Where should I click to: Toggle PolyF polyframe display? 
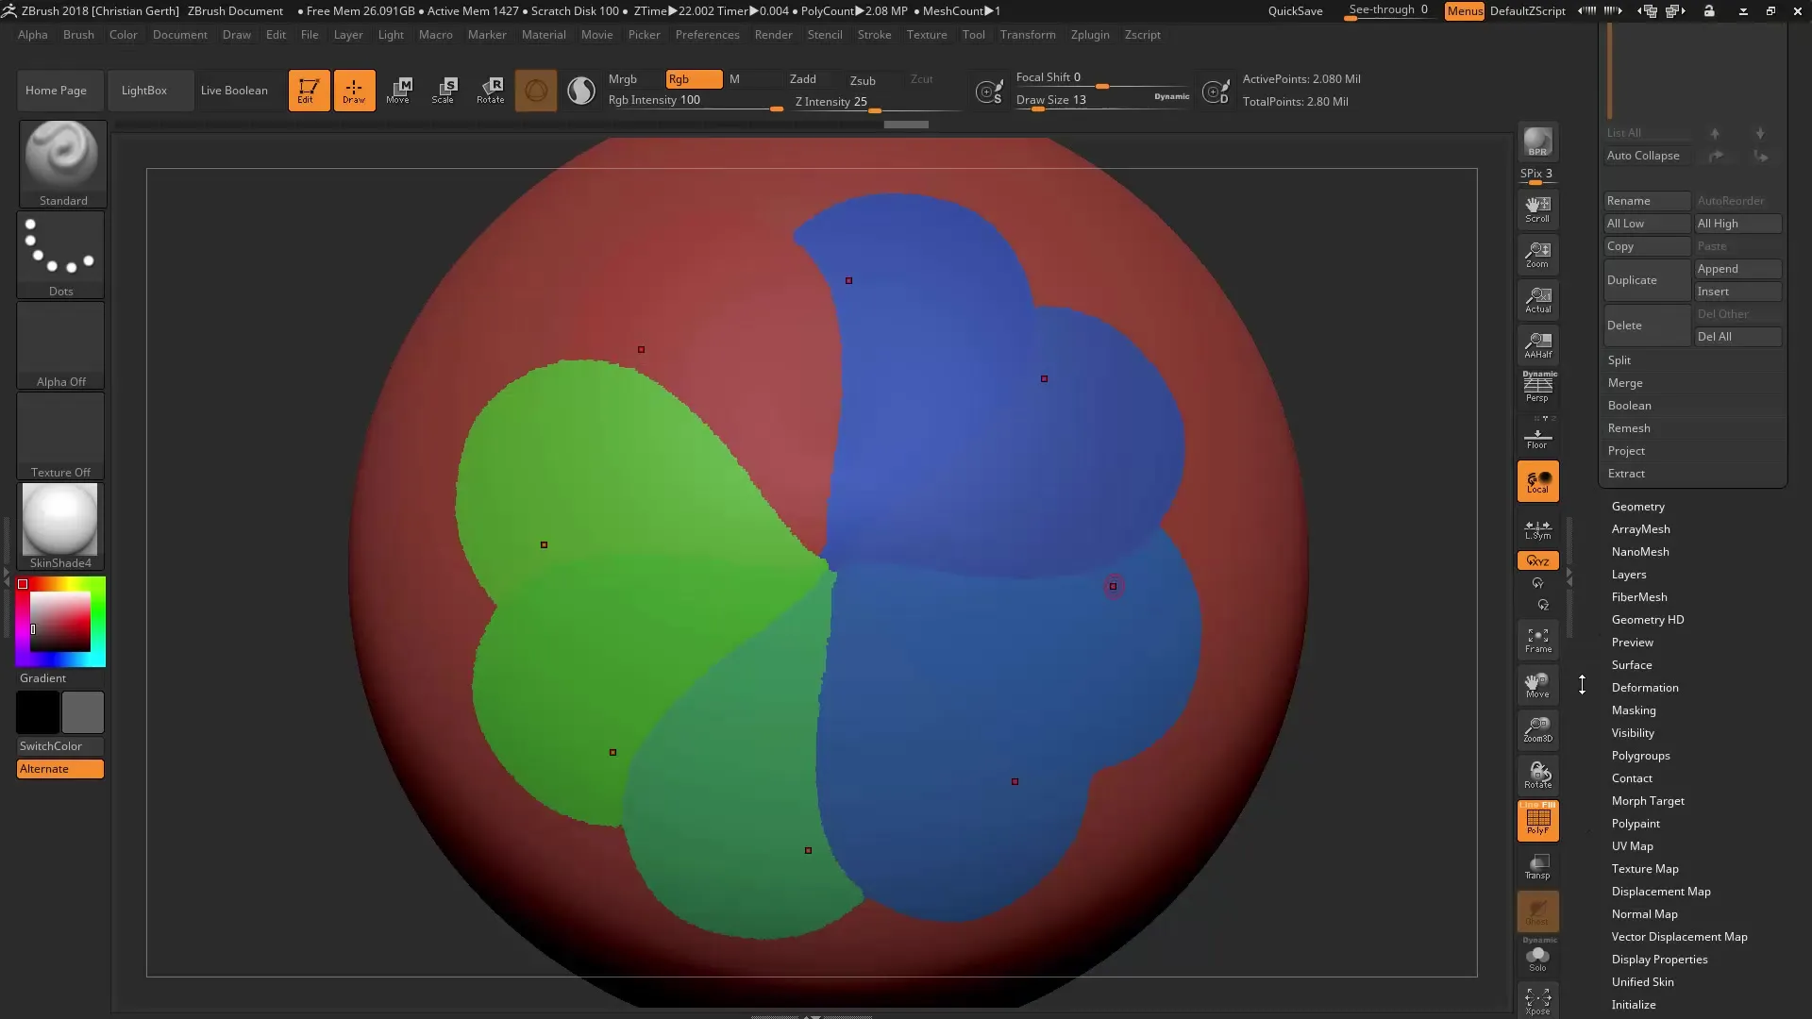click(x=1537, y=821)
